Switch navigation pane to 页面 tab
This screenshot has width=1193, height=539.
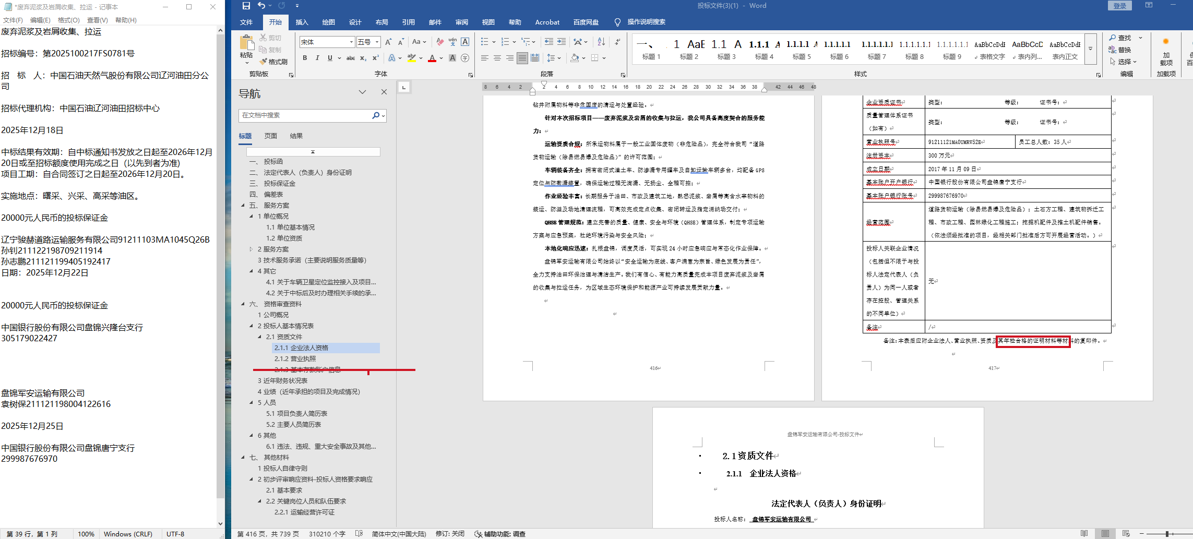pos(271,136)
